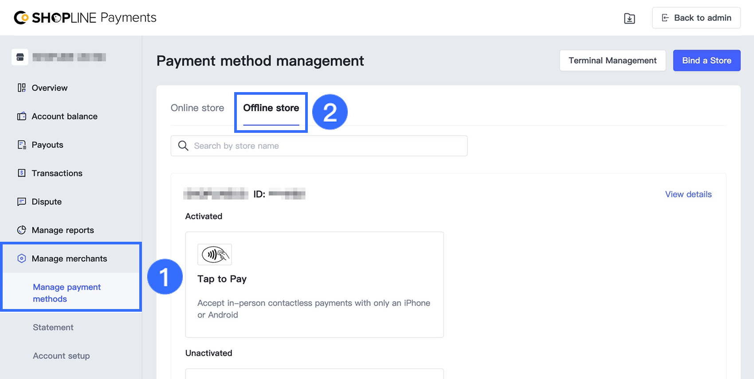The height and width of the screenshot is (379, 754).
Task: Click the SHOPLINE Payments logo
Action: [x=85, y=18]
